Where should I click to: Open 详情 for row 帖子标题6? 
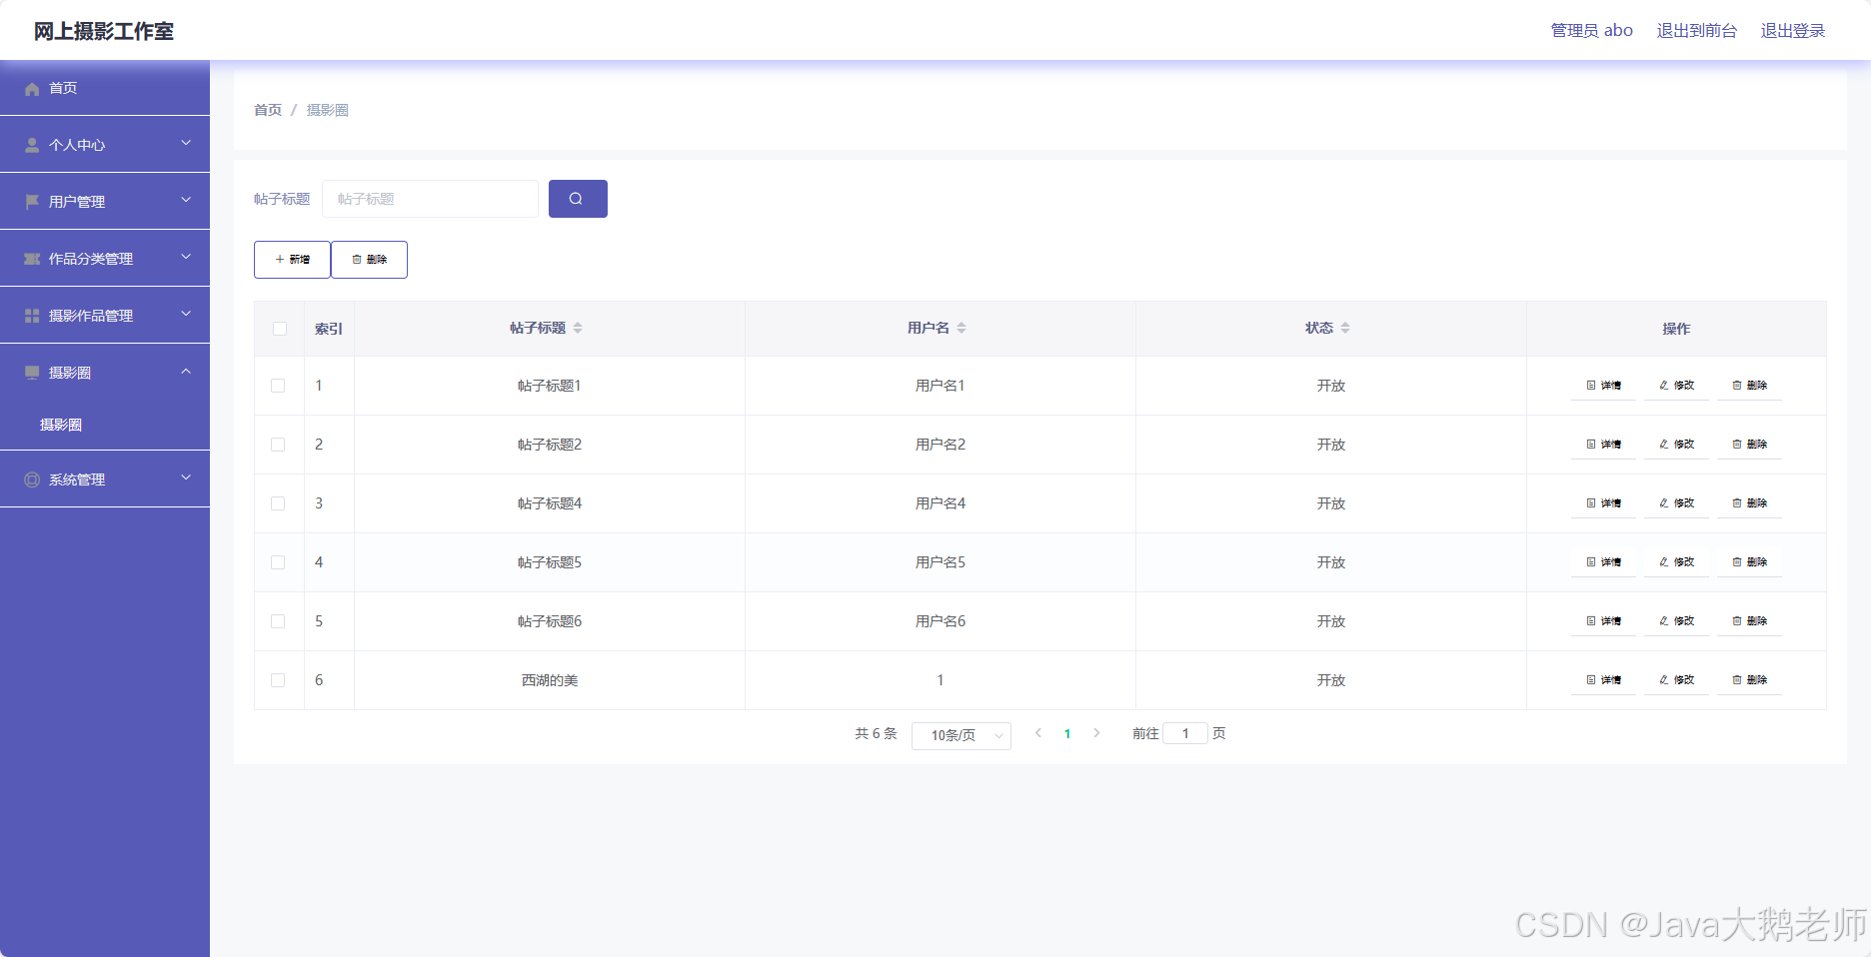(x=1603, y=621)
